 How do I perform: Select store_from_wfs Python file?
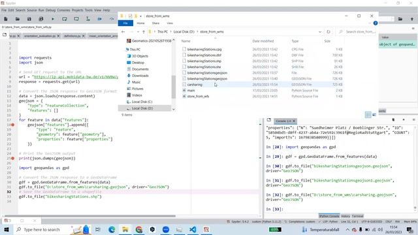coord(198,96)
